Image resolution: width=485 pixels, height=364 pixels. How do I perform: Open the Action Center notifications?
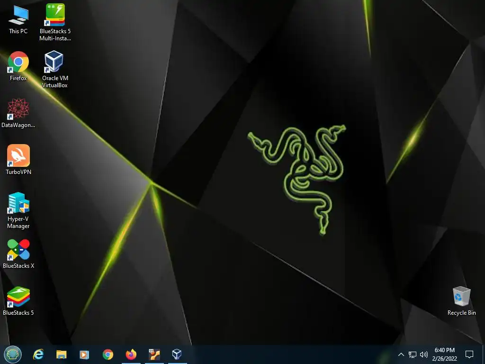pos(469,355)
